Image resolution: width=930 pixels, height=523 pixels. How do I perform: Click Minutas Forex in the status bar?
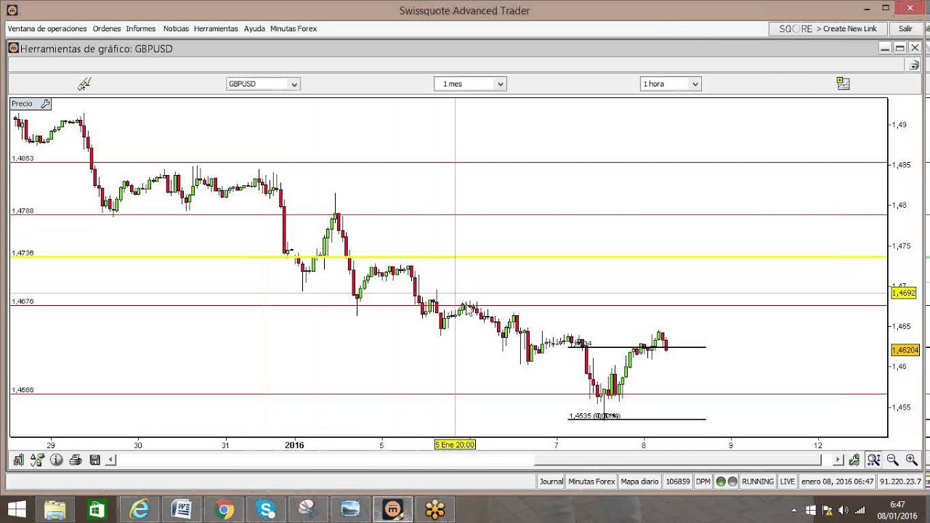click(591, 482)
